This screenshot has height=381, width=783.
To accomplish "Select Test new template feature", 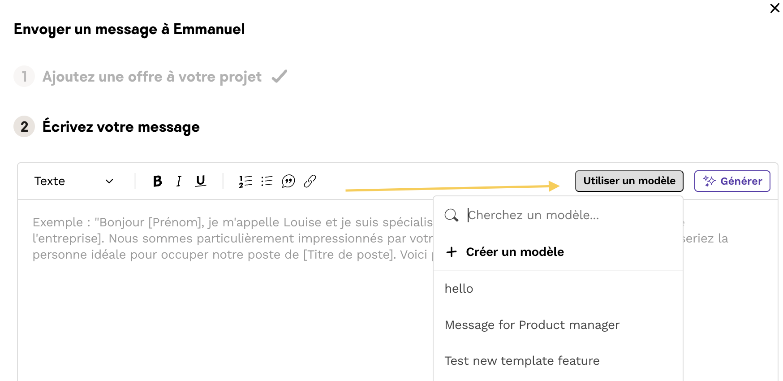I will [x=522, y=361].
